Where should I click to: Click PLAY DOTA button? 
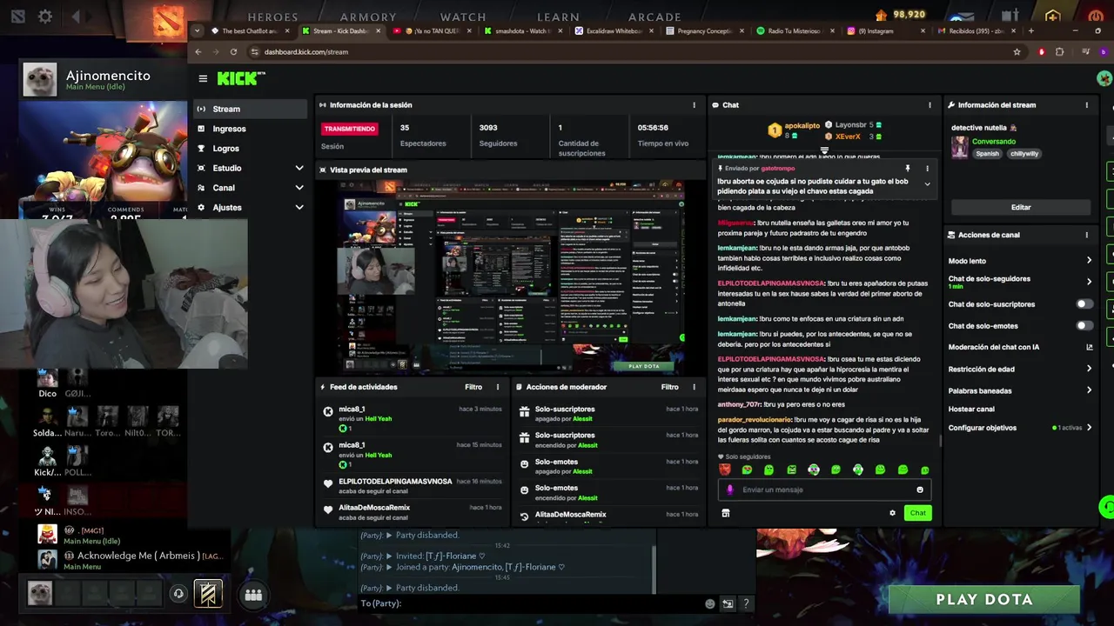coord(984,599)
